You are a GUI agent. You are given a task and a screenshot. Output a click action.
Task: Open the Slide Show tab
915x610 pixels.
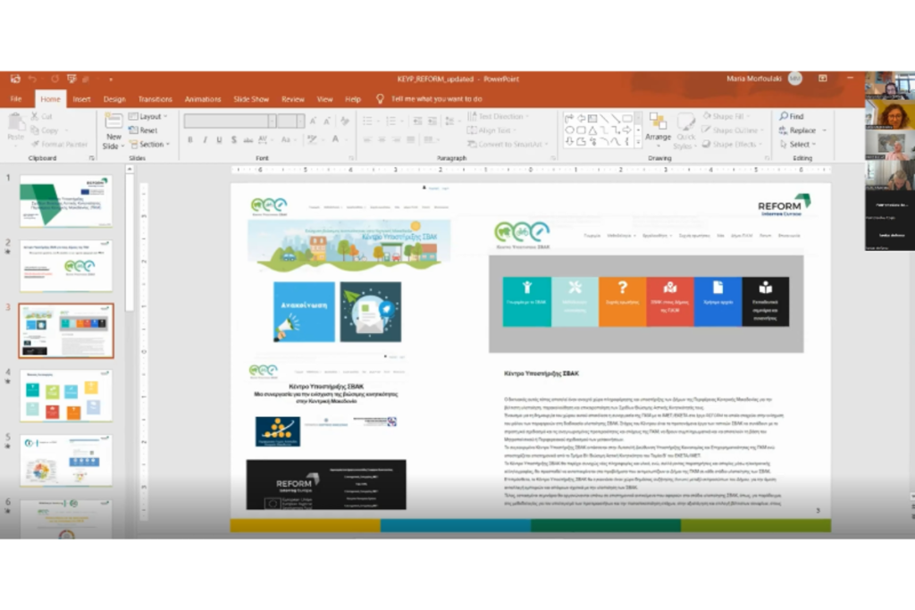click(251, 99)
